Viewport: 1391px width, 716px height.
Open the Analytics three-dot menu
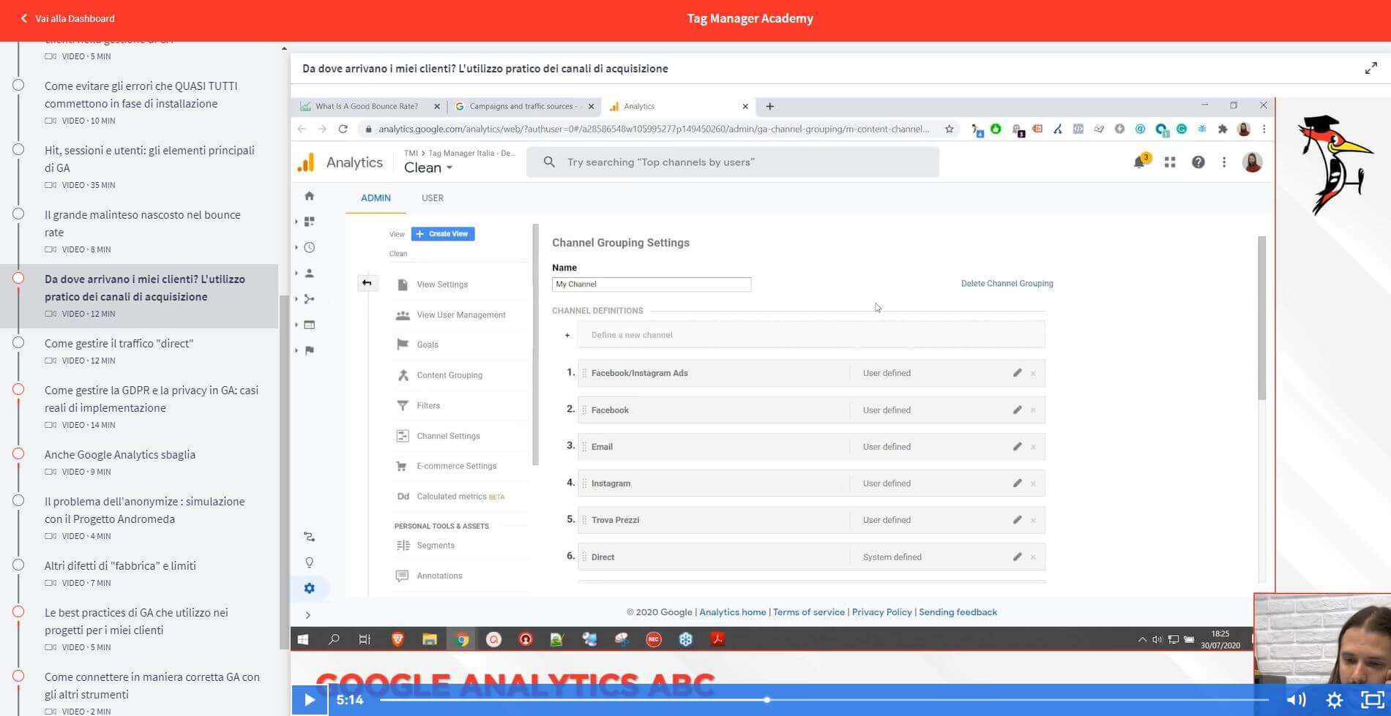[x=1224, y=162]
